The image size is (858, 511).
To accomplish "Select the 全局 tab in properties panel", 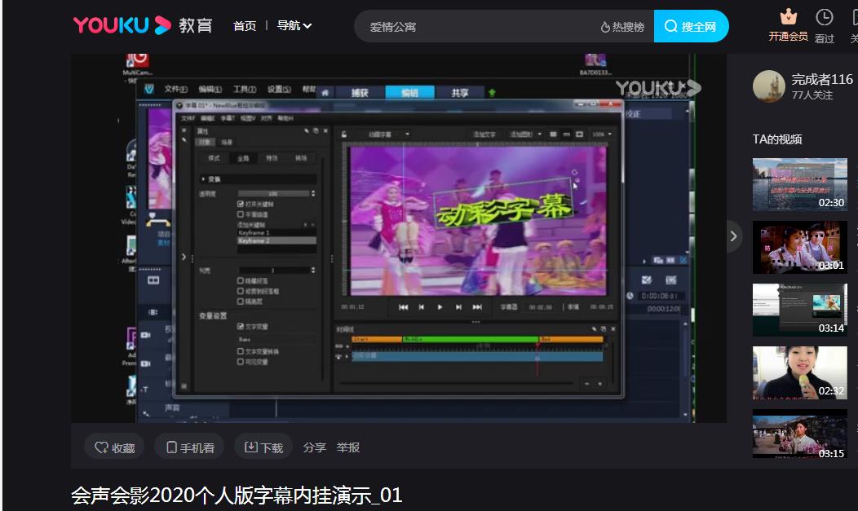I will click(243, 158).
